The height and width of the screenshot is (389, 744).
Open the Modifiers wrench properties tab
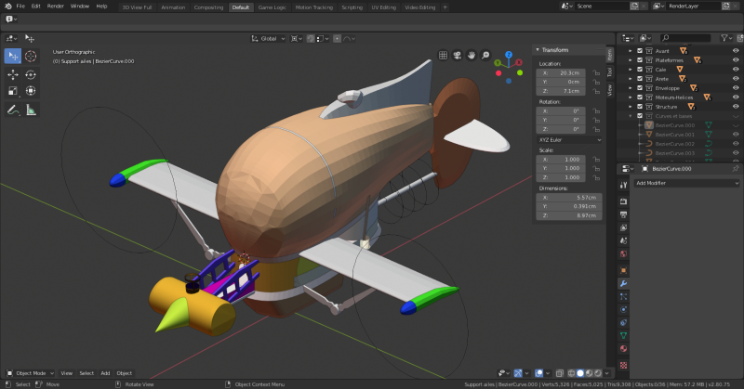tap(623, 283)
